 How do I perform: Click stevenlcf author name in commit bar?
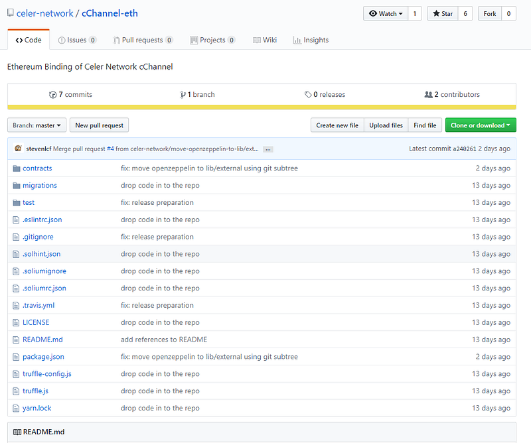(38, 149)
